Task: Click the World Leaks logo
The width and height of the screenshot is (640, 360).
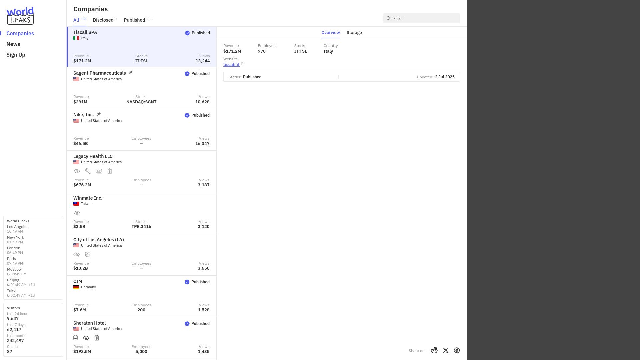Action: click(20, 16)
